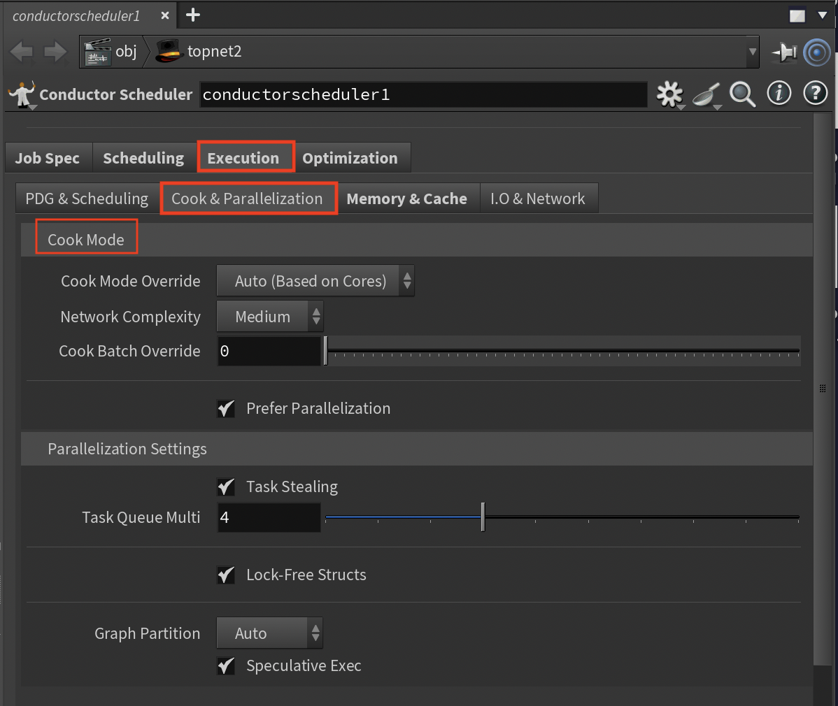Open the I.O & Network subtab
Viewport: 838px width, 706px height.
point(538,199)
